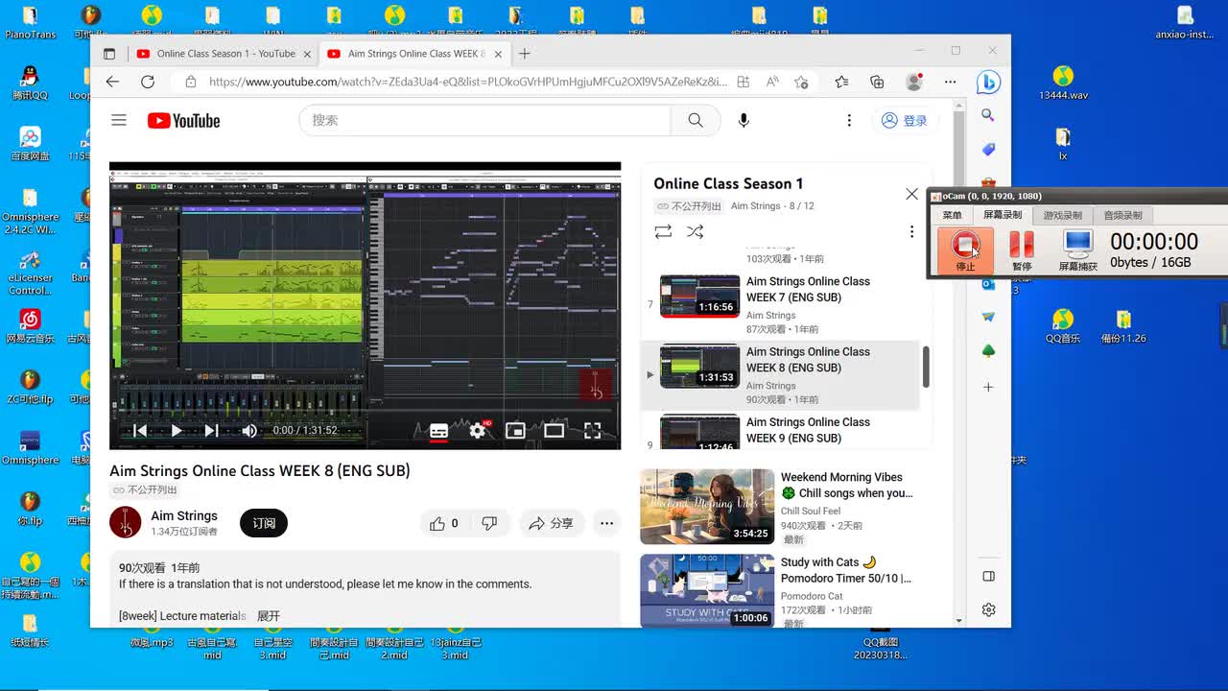Screen dimensions: 1228x691
Task: Dislike the video with thumbs down
Action: coord(489,523)
